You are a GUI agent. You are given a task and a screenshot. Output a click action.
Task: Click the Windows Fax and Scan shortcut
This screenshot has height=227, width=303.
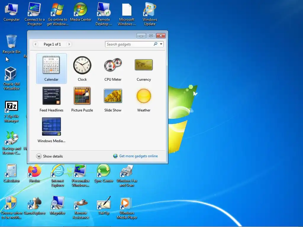tap(127, 175)
